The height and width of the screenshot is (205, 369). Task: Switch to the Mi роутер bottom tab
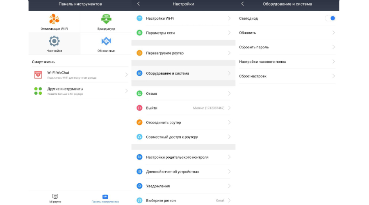click(55, 198)
